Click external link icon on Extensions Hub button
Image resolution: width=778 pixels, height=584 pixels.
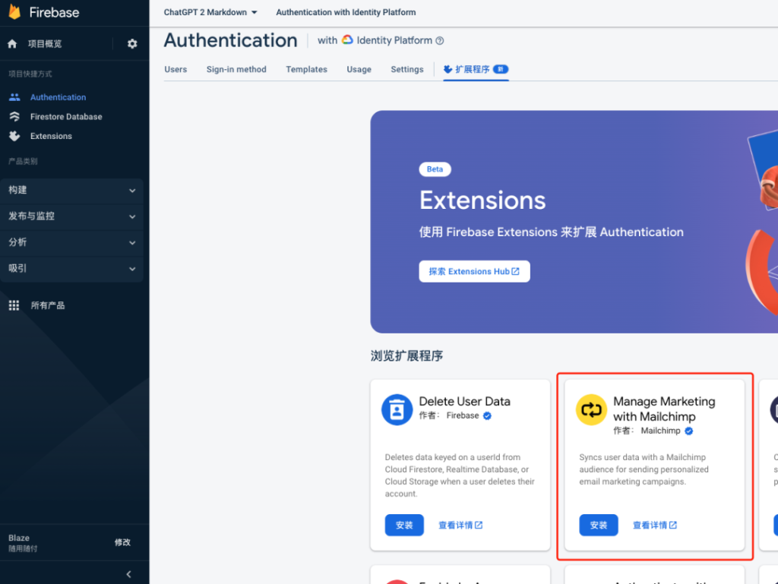[516, 271]
